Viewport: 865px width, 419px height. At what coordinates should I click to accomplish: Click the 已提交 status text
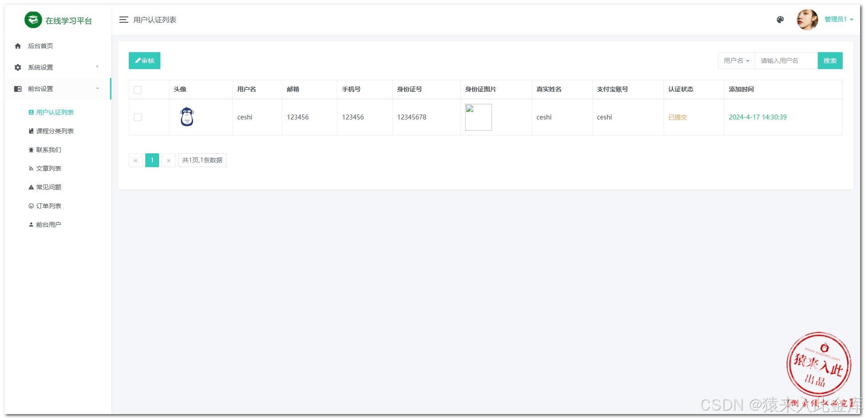tap(677, 117)
